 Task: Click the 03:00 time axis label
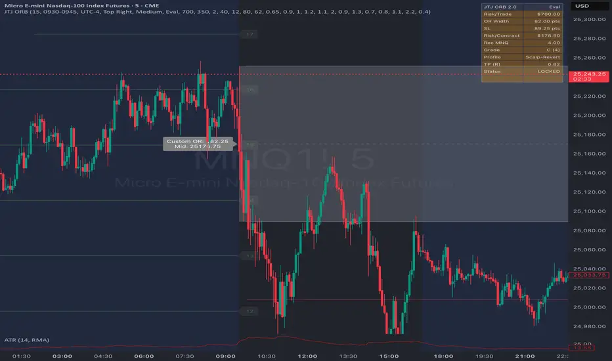point(62,356)
